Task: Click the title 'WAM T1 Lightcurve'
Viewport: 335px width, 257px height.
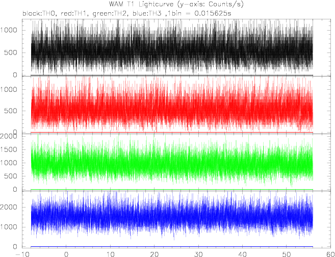Action: [143, 4]
